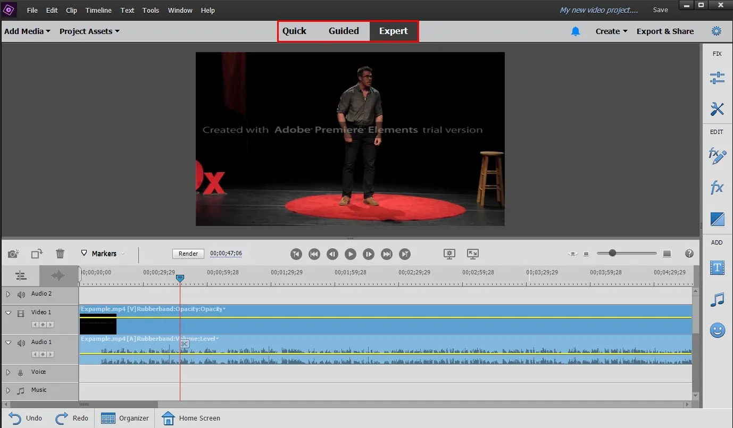The width and height of the screenshot is (733, 428).
Task: Open the Tools panel via the wrench icon
Action: click(x=717, y=109)
